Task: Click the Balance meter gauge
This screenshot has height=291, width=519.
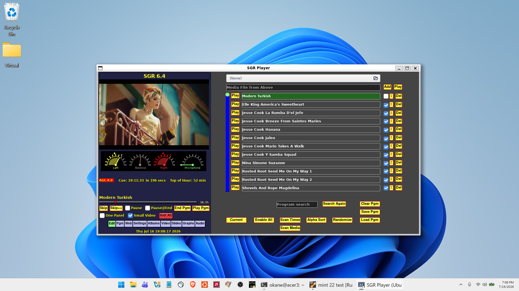Action: 140,161
